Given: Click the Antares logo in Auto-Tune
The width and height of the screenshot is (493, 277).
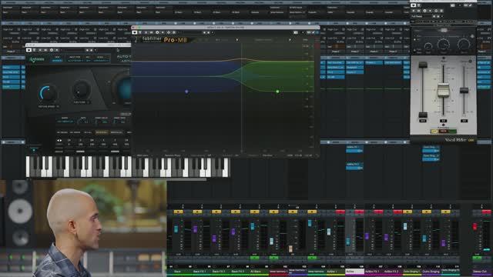Looking at the screenshot, I should 37,59.
